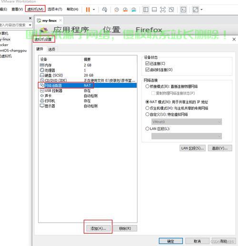
Task: Open the 选项卡(T) menu
Action: tap(55, 9)
